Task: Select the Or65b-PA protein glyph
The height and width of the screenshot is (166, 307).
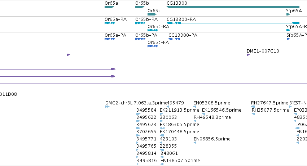Action: (140, 39)
